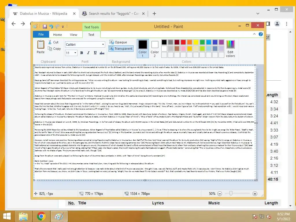This screenshot has width=296, height=222.
Task: Switch to the Home ribbon tab
Action: point(58,35)
